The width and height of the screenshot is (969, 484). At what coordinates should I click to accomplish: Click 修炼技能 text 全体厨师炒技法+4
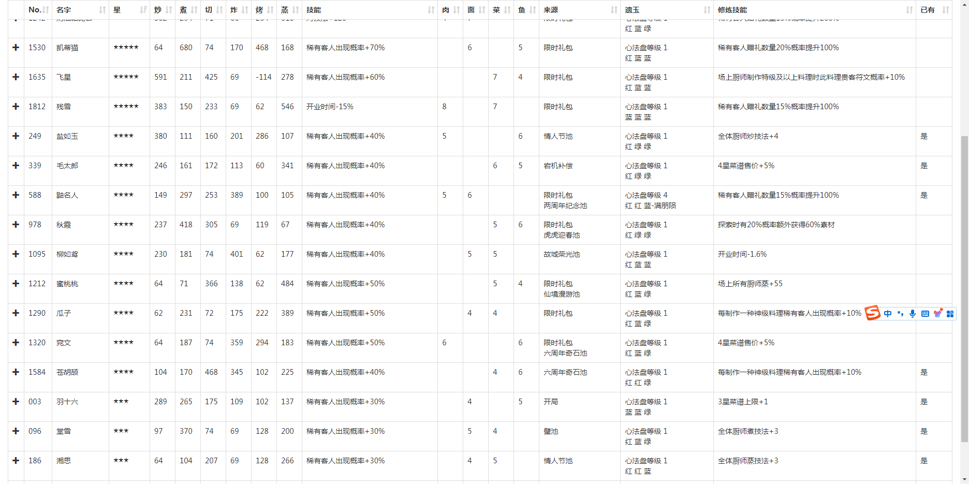pyautogui.click(x=748, y=136)
